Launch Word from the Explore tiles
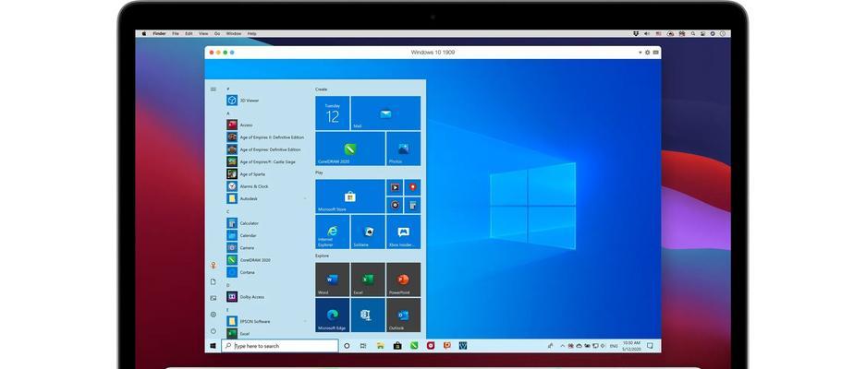This screenshot has height=369, width=866. [x=333, y=280]
